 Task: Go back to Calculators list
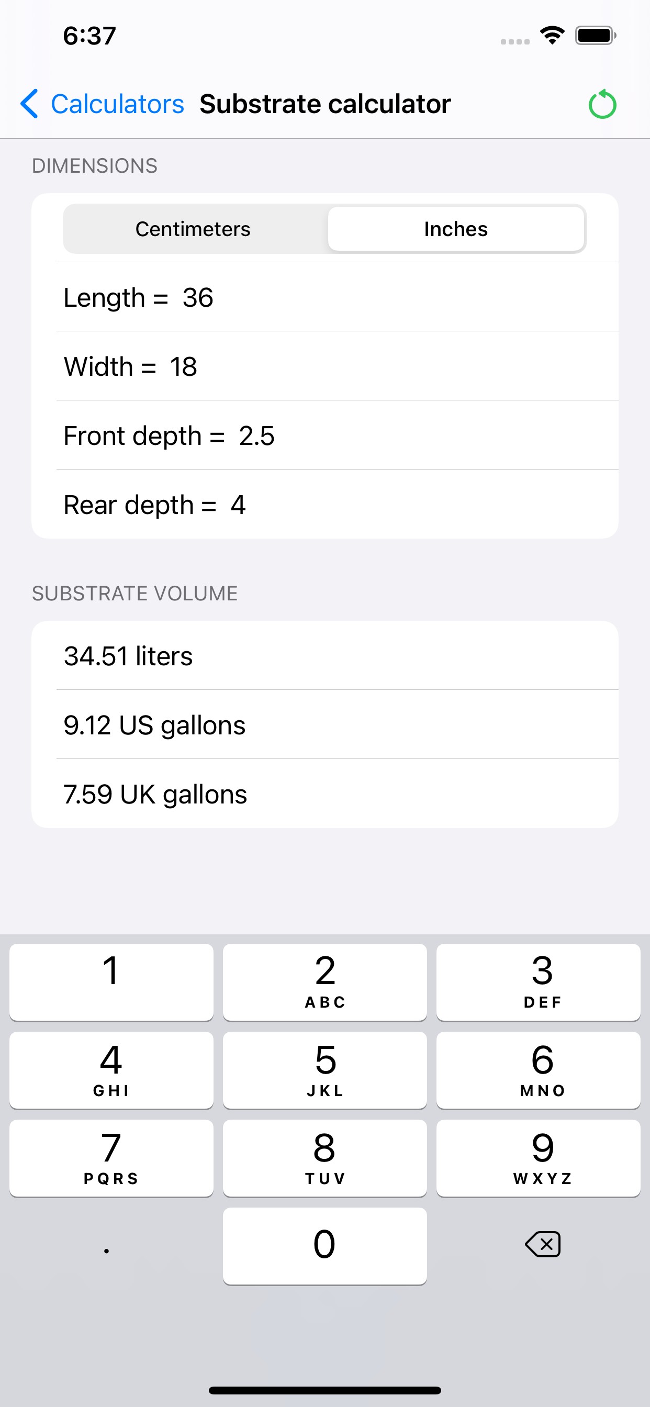pyautogui.click(x=117, y=104)
